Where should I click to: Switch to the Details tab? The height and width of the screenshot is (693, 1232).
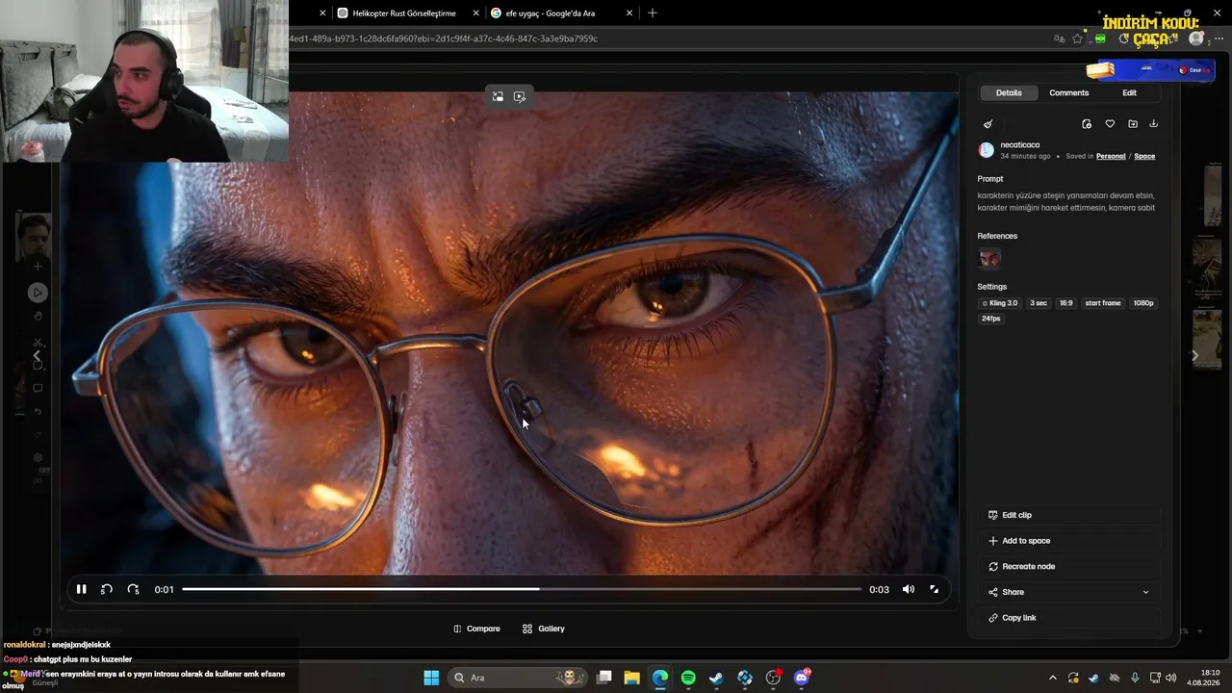pyautogui.click(x=1009, y=92)
